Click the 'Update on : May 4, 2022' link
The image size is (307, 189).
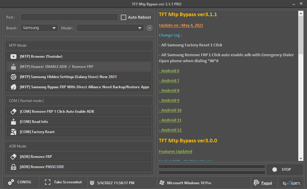(x=181, y=25)
